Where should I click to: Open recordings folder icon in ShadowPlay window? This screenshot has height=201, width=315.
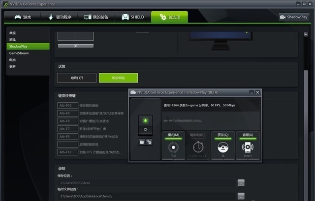142,142
